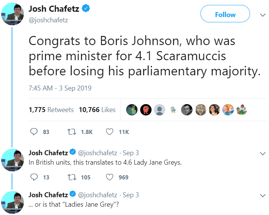This screenshot has height=215, width=269.
Task: Expand options for the Ladies Jane Grey reply
Action: (x=262, y=195)
